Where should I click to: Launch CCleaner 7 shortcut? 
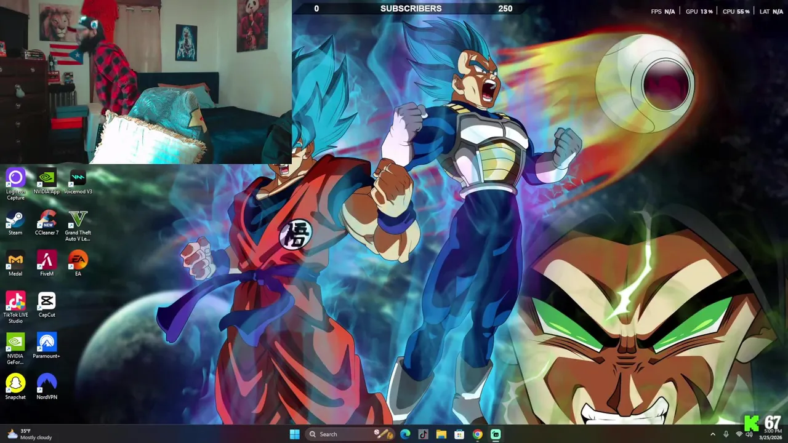point(47,223)
